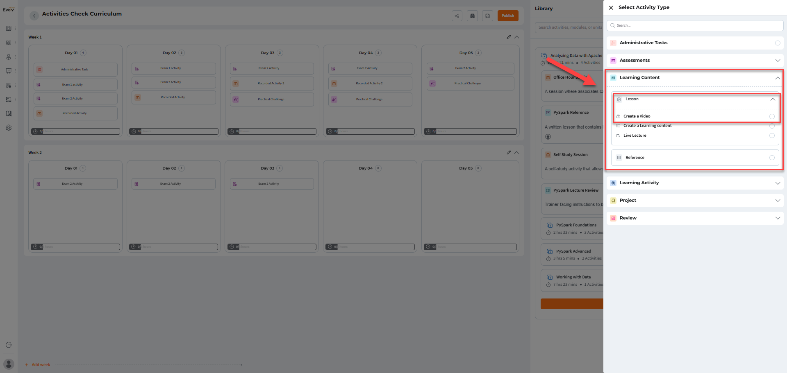Select the Live Lecture radio button

click(x=772, y=136)
